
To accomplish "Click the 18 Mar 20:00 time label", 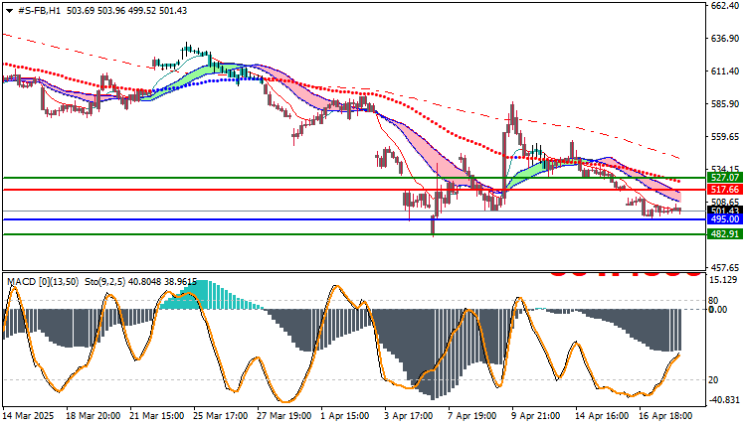I will pyautogui.click(x=93, y=416).
